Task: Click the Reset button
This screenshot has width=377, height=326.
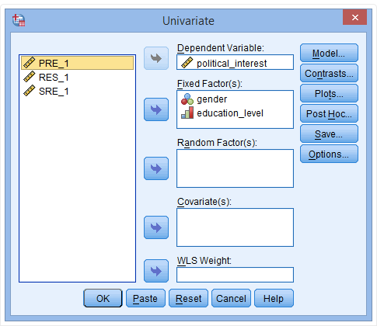Action: 188,298
